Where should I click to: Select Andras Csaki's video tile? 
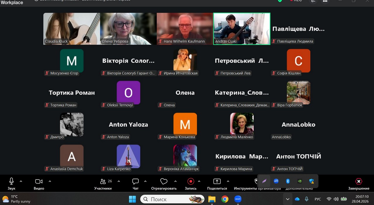point(242,28)
